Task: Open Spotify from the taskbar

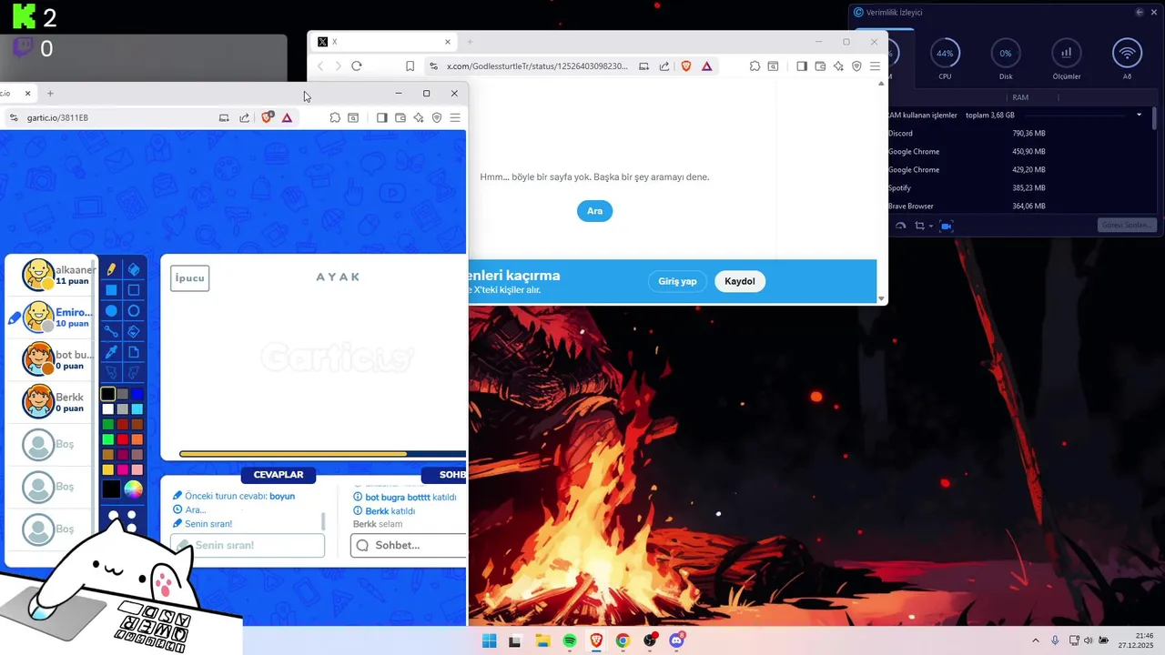Action: (570, 640)
